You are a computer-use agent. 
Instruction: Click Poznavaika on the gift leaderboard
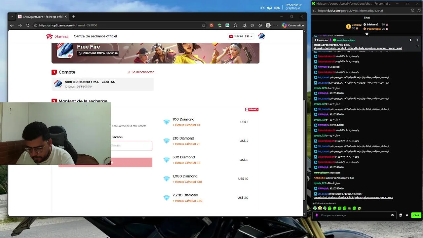click(x=374, y=29)
